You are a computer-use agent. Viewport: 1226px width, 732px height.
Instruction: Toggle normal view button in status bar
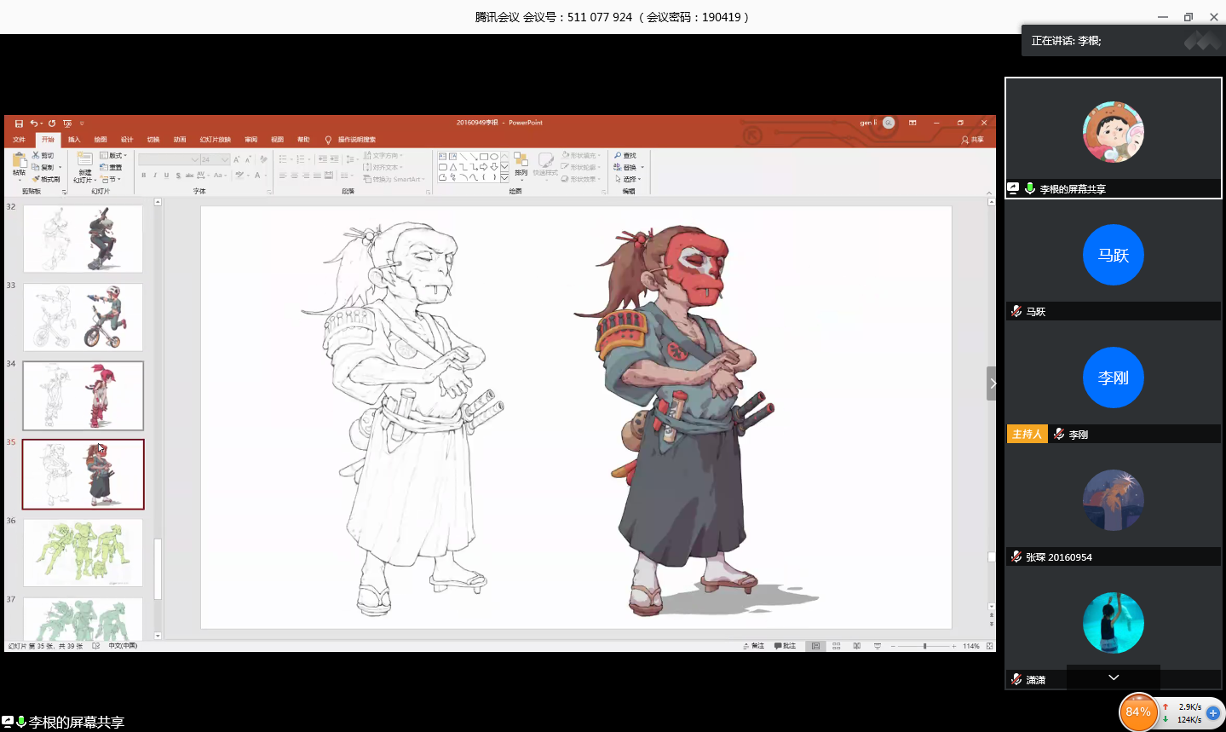tap(815, 646)
